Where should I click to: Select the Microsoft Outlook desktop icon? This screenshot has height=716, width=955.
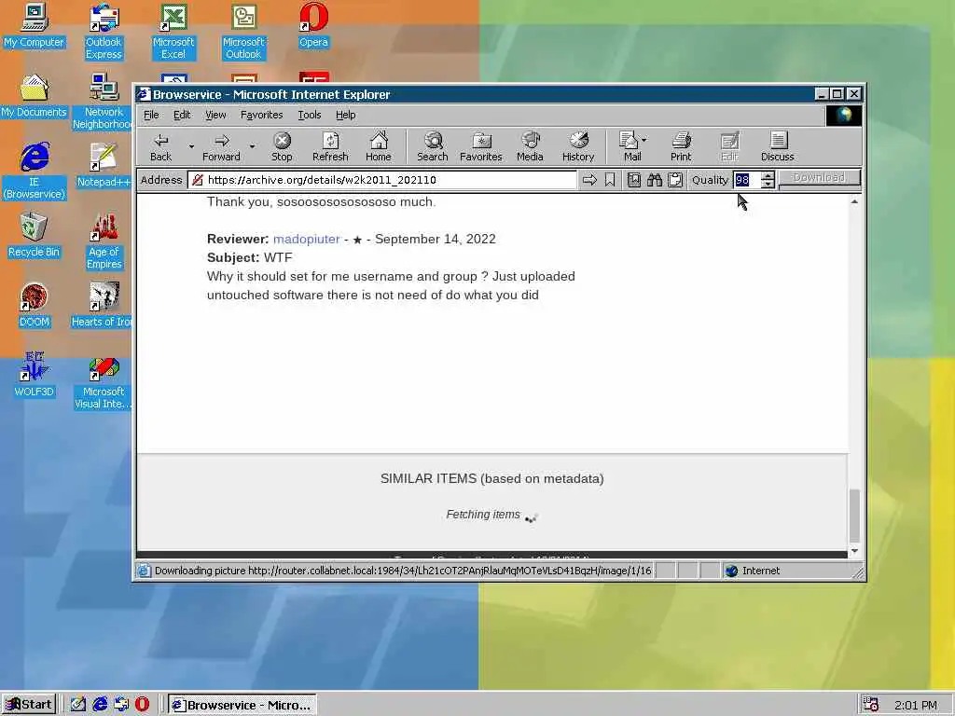[x=243, y=32]
